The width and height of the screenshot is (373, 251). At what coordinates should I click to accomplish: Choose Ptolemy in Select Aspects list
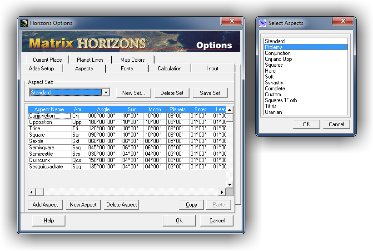[306, 47]
